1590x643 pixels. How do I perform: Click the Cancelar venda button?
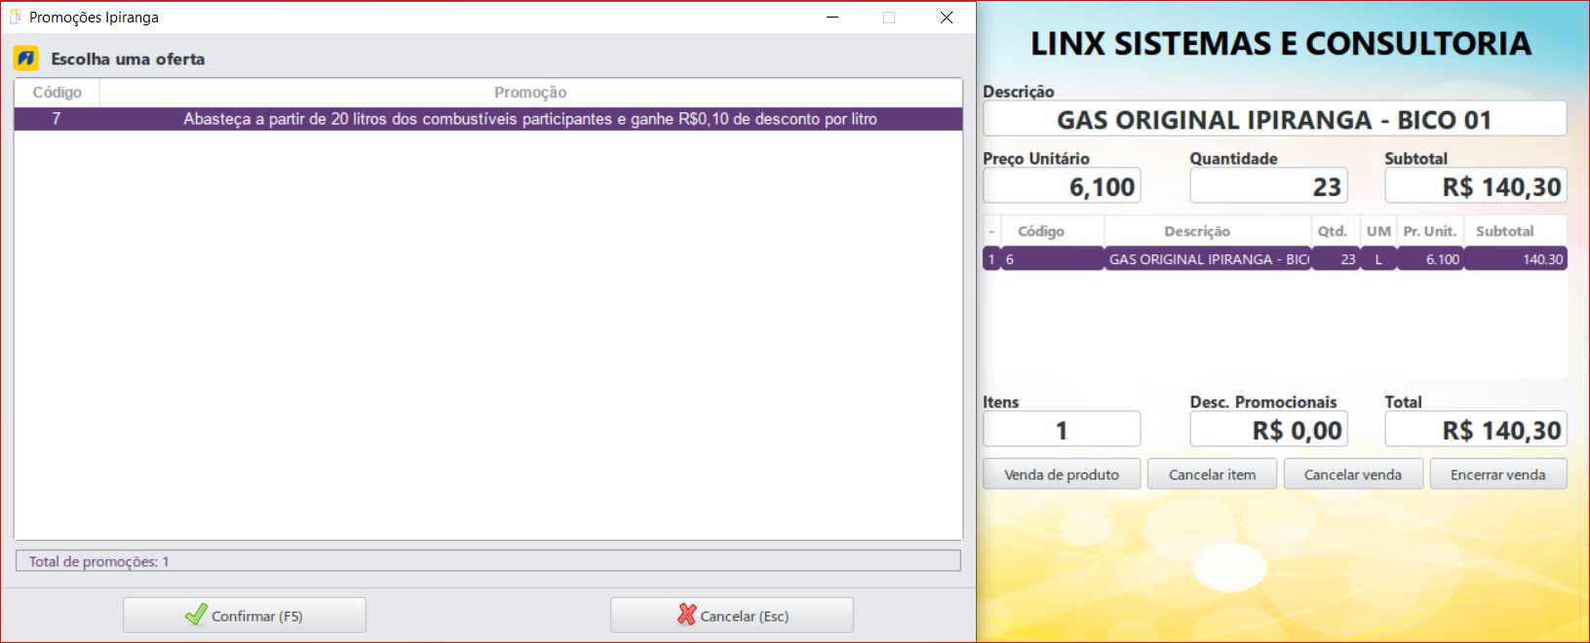click(x=1353, y=474)
